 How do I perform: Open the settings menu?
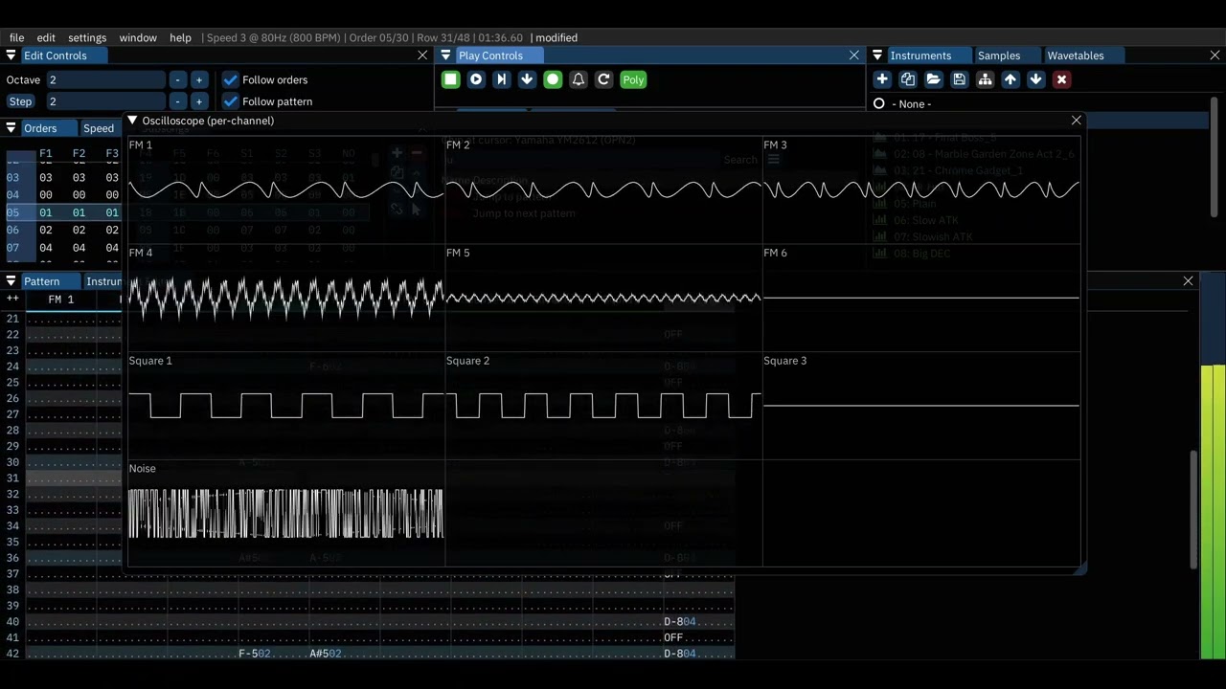(87, 37)
